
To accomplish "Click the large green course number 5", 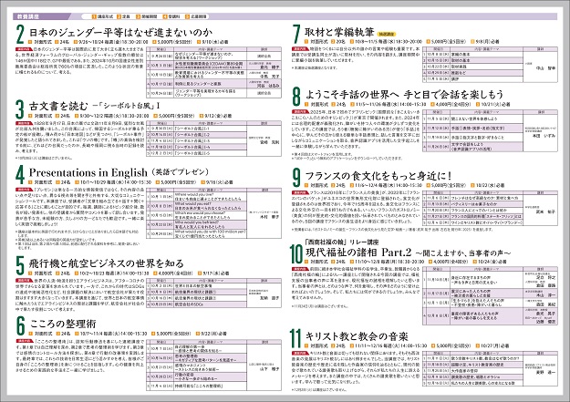I will point(20,265).
